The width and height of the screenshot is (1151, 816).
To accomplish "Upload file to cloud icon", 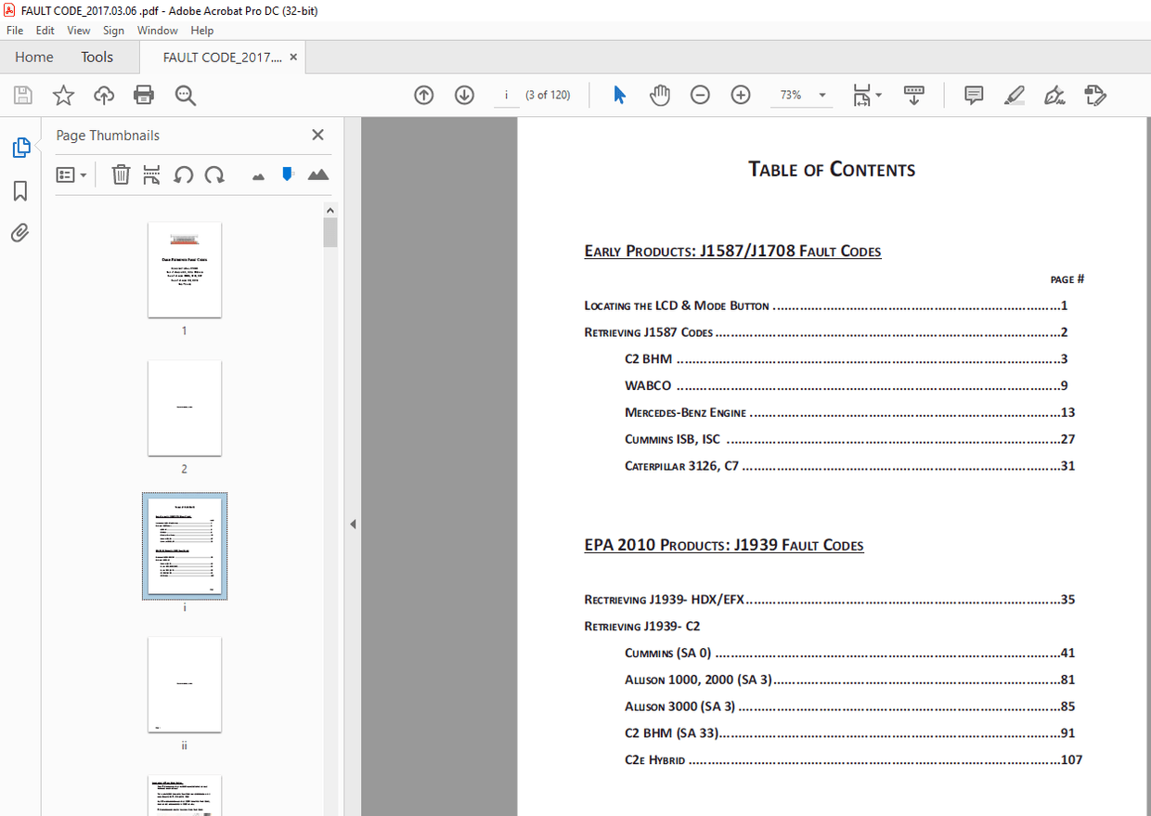I will click(x=104, y=95).
